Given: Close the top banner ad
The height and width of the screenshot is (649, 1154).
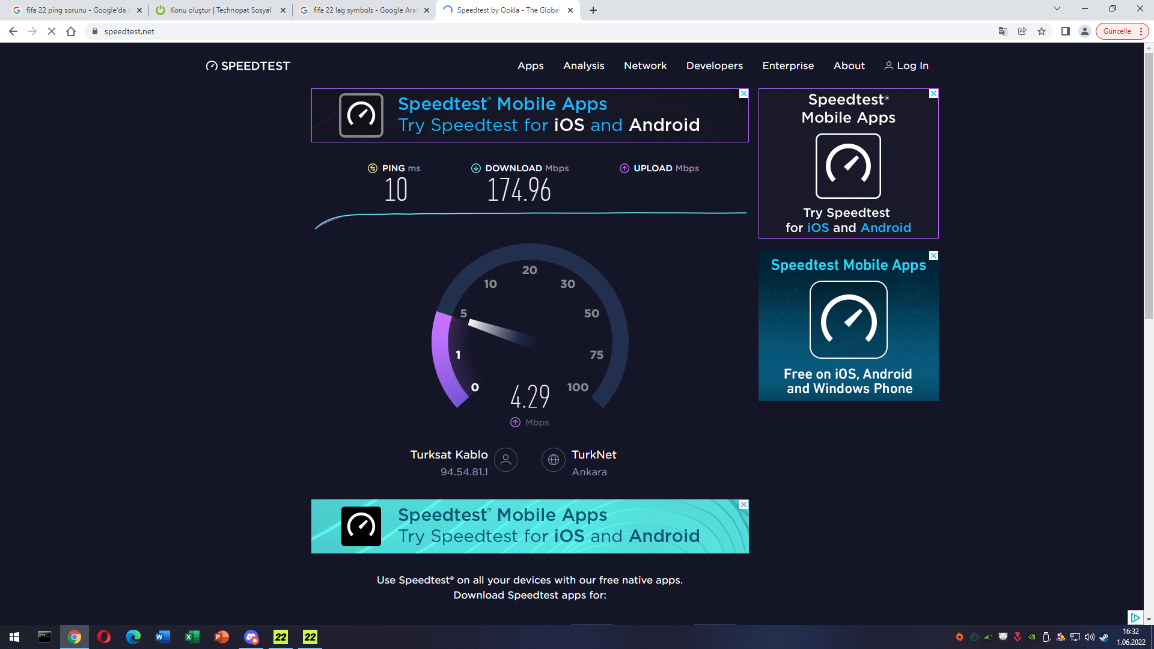Looking at the screenshot, I should (x=743, y=94).
